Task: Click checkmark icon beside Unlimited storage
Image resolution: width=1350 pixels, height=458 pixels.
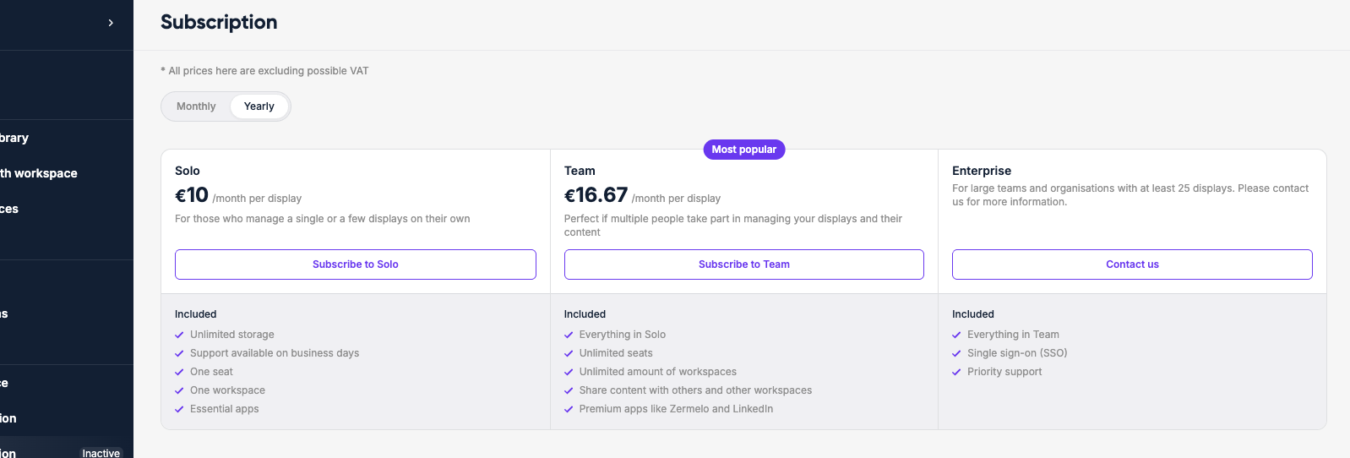Action: [179, 335]
